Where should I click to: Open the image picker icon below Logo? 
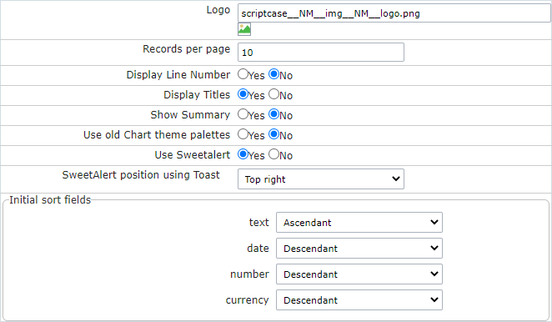coord(244,29)
